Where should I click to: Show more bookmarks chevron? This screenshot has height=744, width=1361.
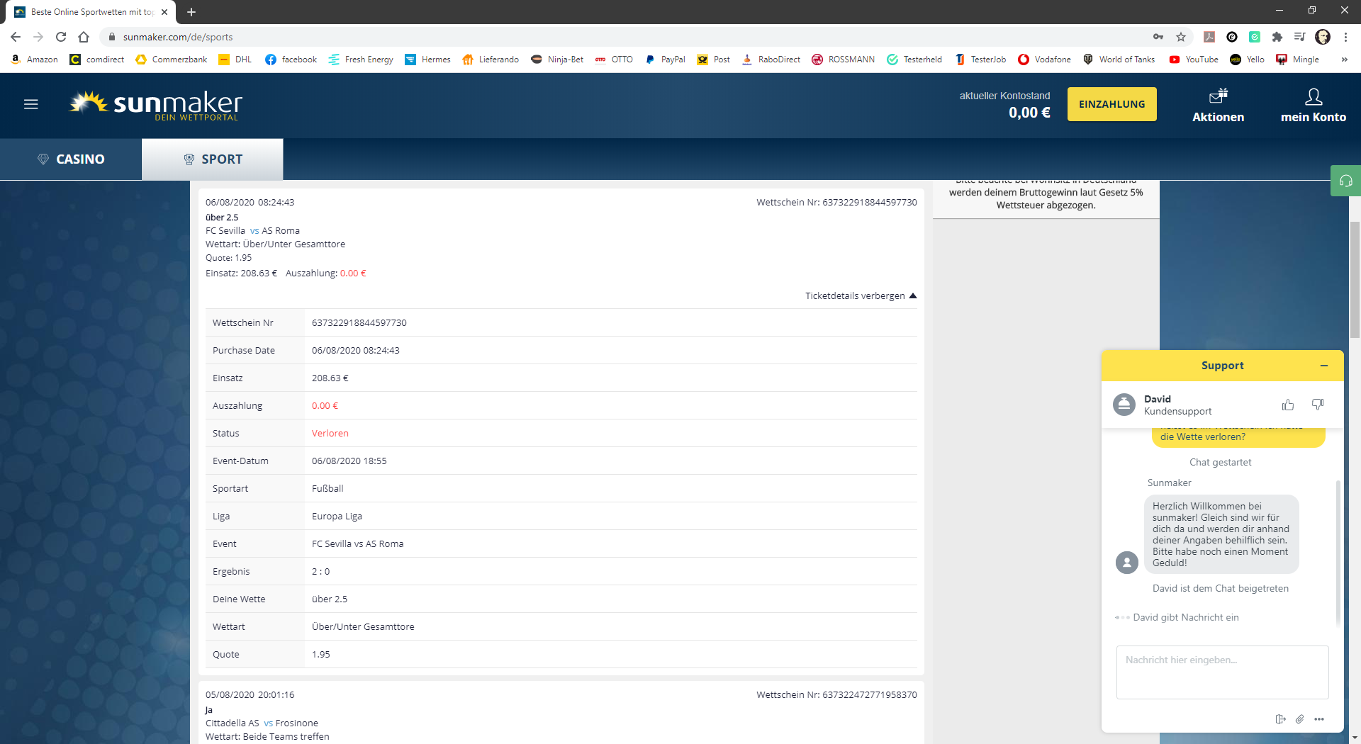click(1344, 60)
